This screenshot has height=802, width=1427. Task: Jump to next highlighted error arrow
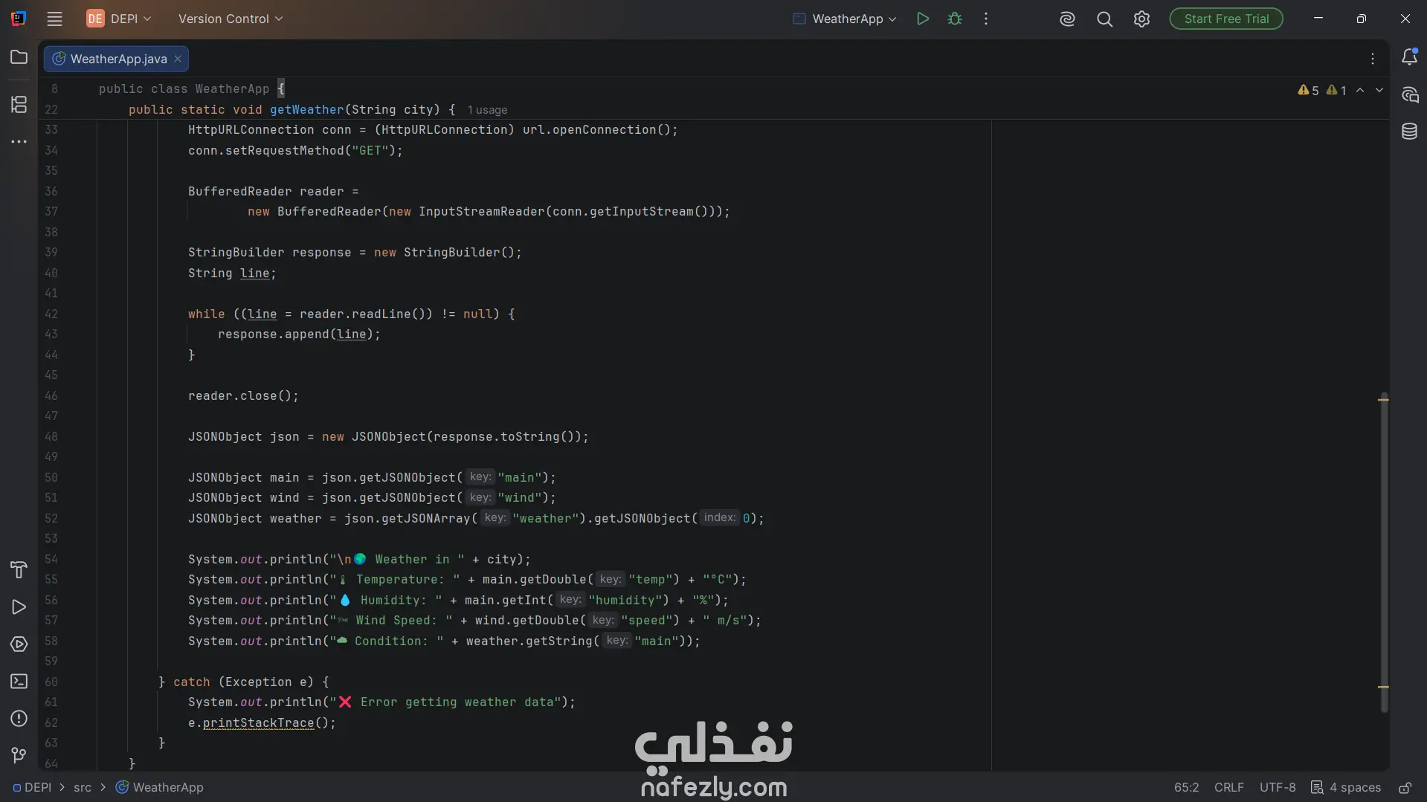click(1379, 90)
